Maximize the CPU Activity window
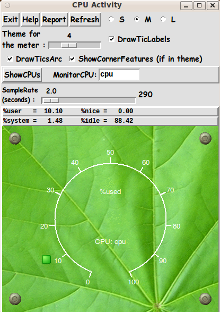 199,5
